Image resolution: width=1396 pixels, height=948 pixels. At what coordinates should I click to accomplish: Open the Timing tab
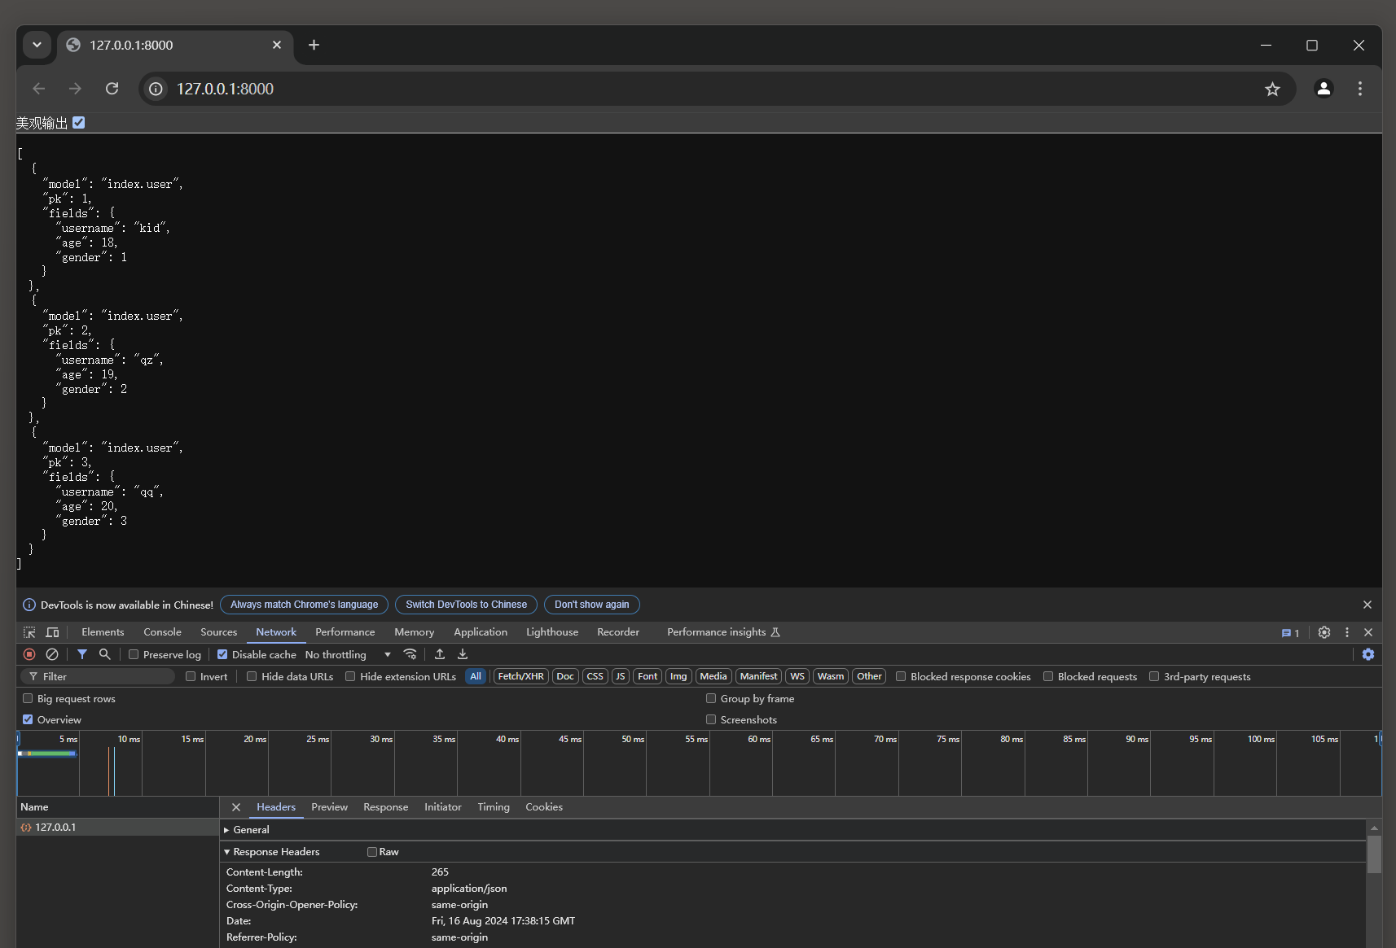(494, 807)
